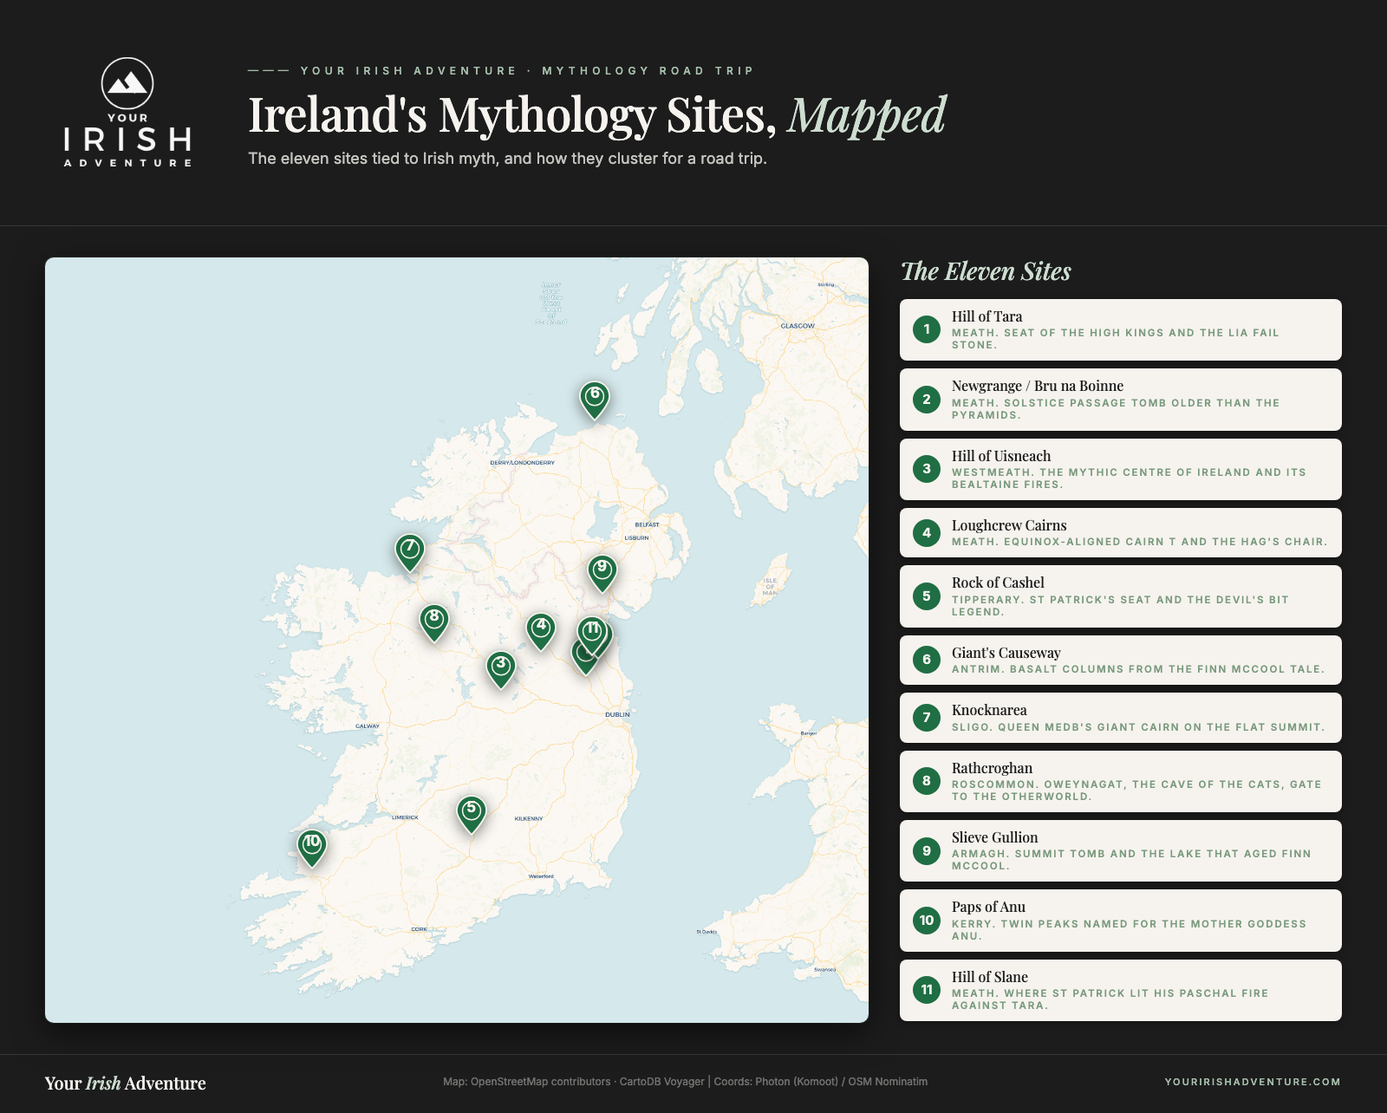The image size is (1387, 1113).
Task: Click number badge 1 beside Hill of Tara
Action: 927,329
